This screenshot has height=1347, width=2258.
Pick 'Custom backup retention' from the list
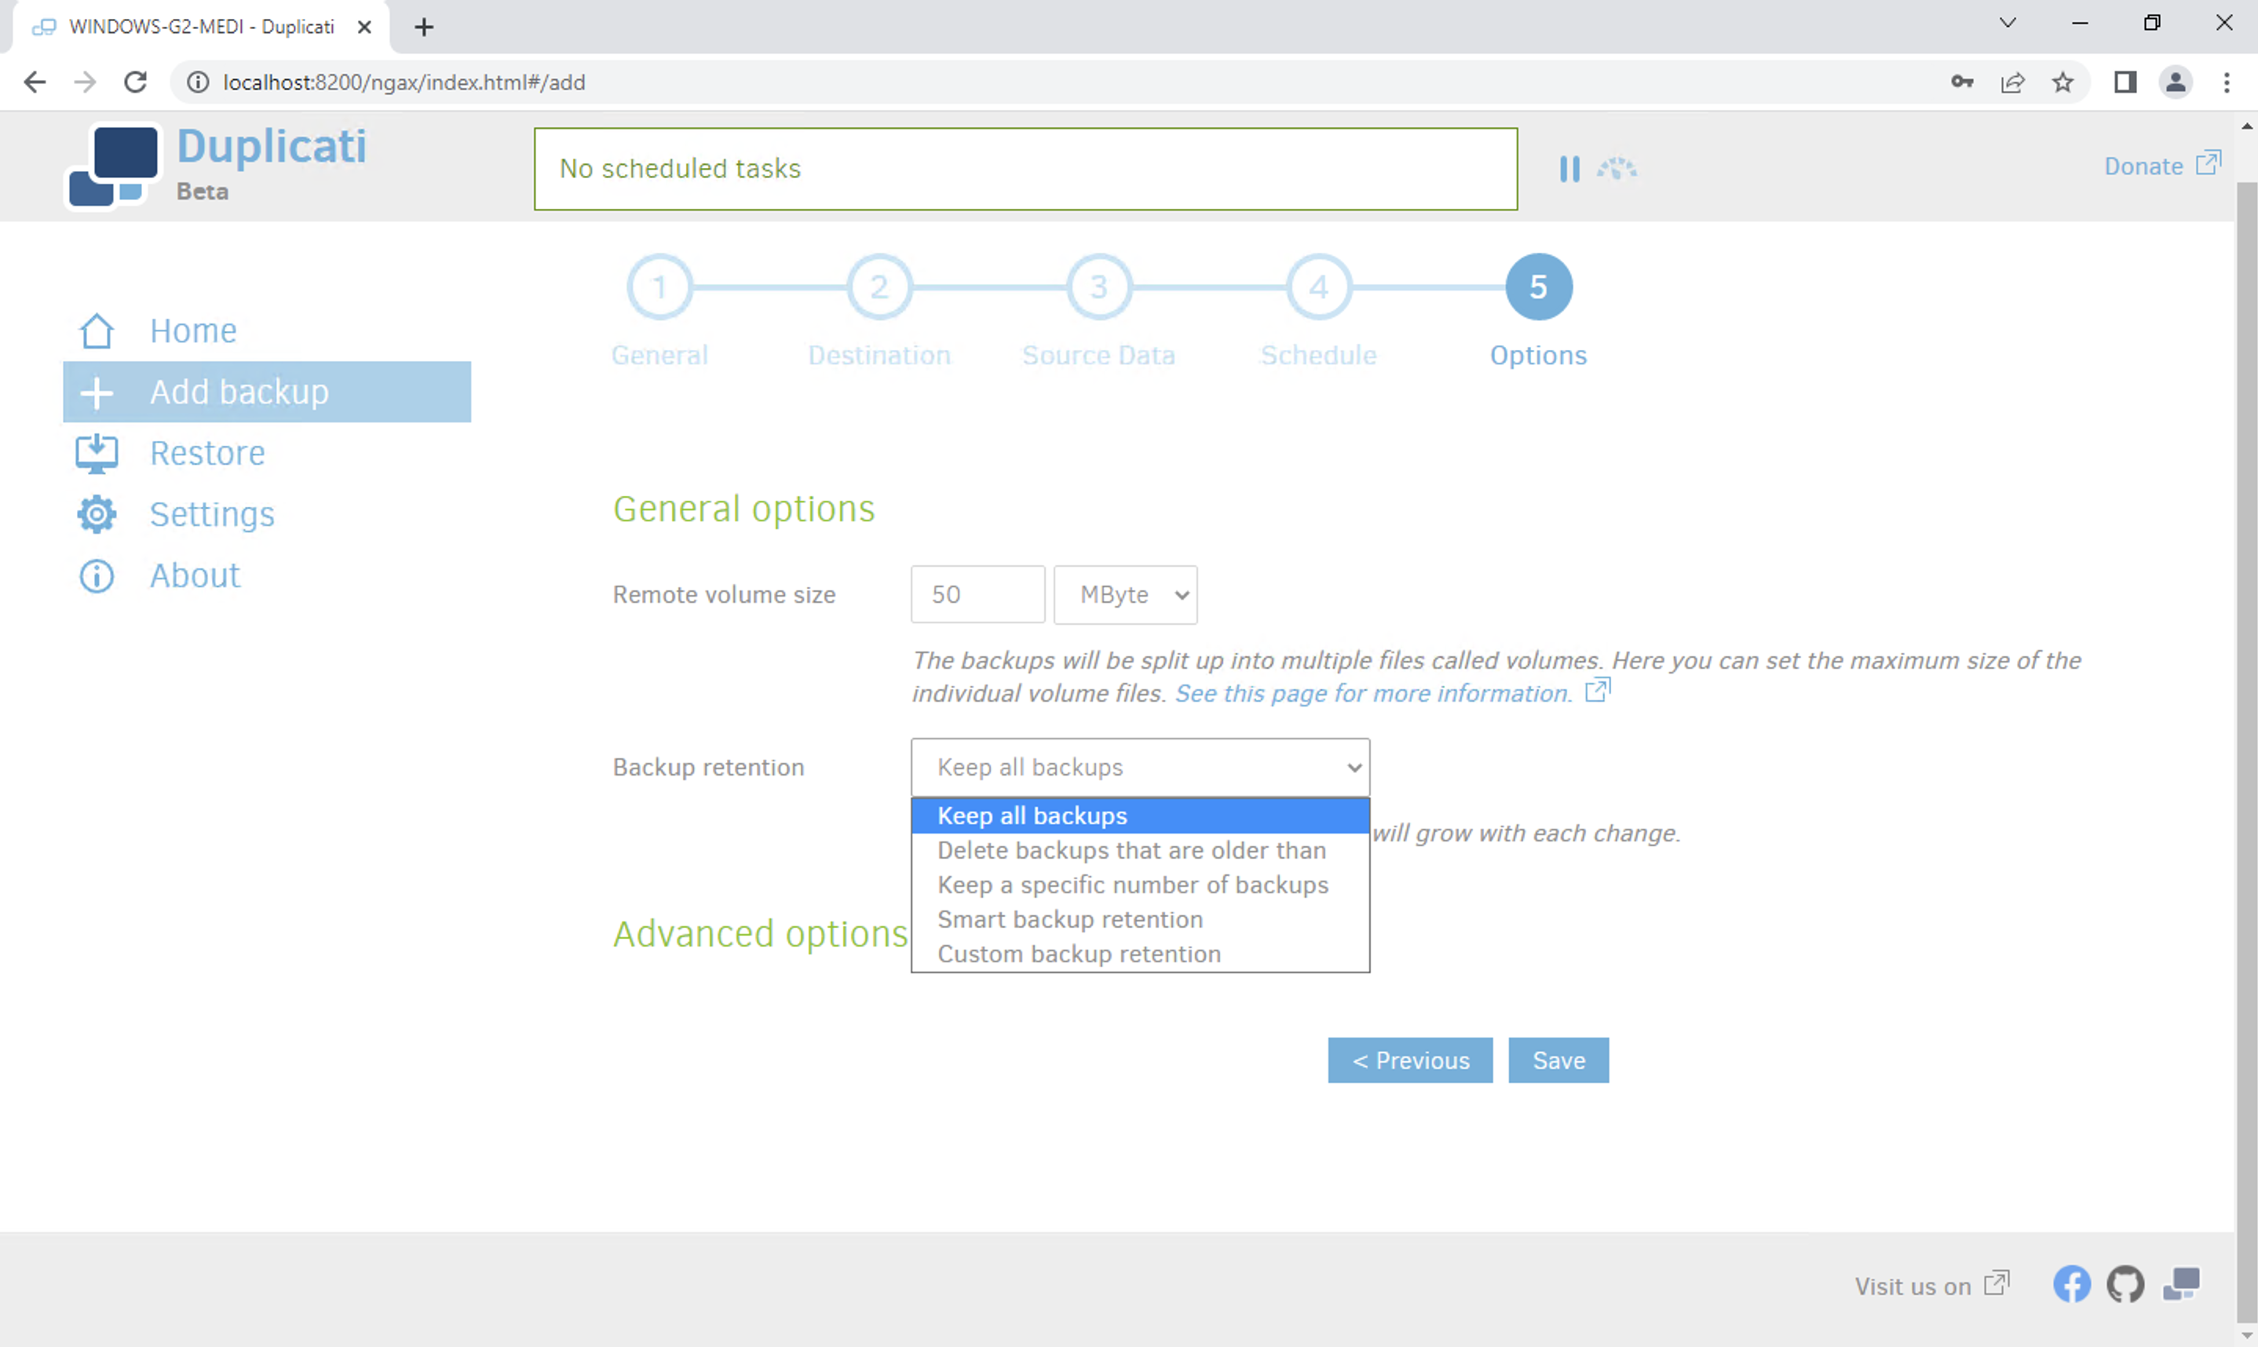1079,954
